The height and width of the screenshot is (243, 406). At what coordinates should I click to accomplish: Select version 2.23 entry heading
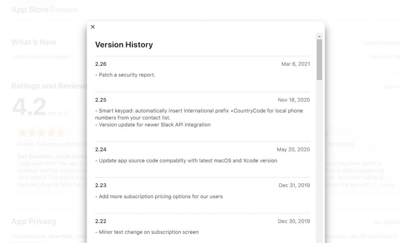(x=101, y=185)
